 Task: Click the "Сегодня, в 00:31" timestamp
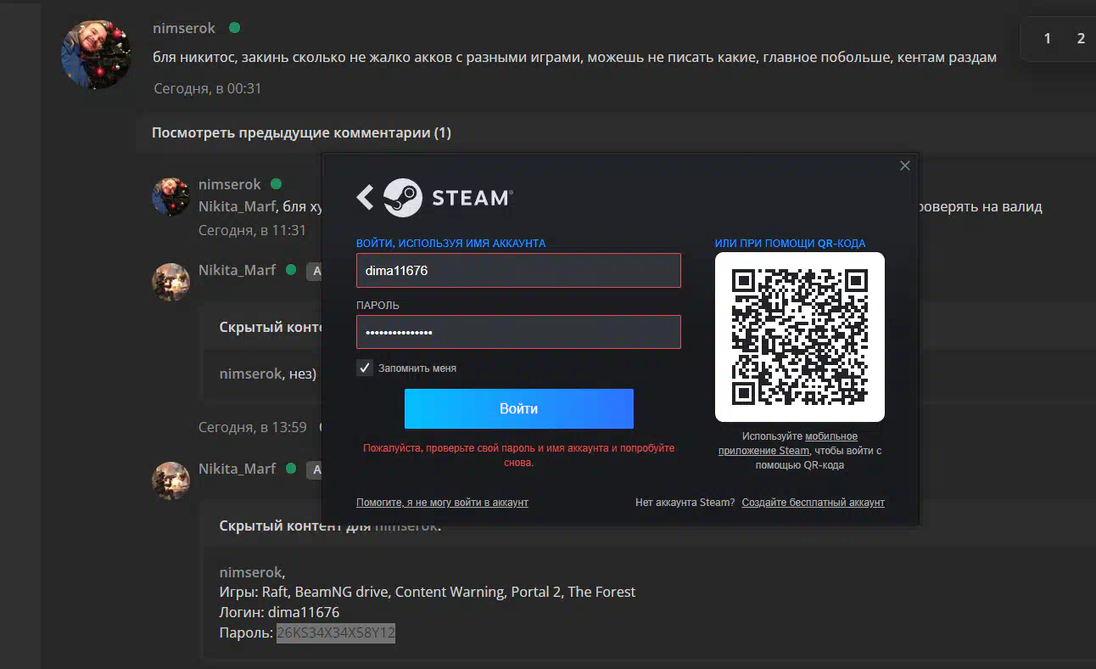(208, 88)
